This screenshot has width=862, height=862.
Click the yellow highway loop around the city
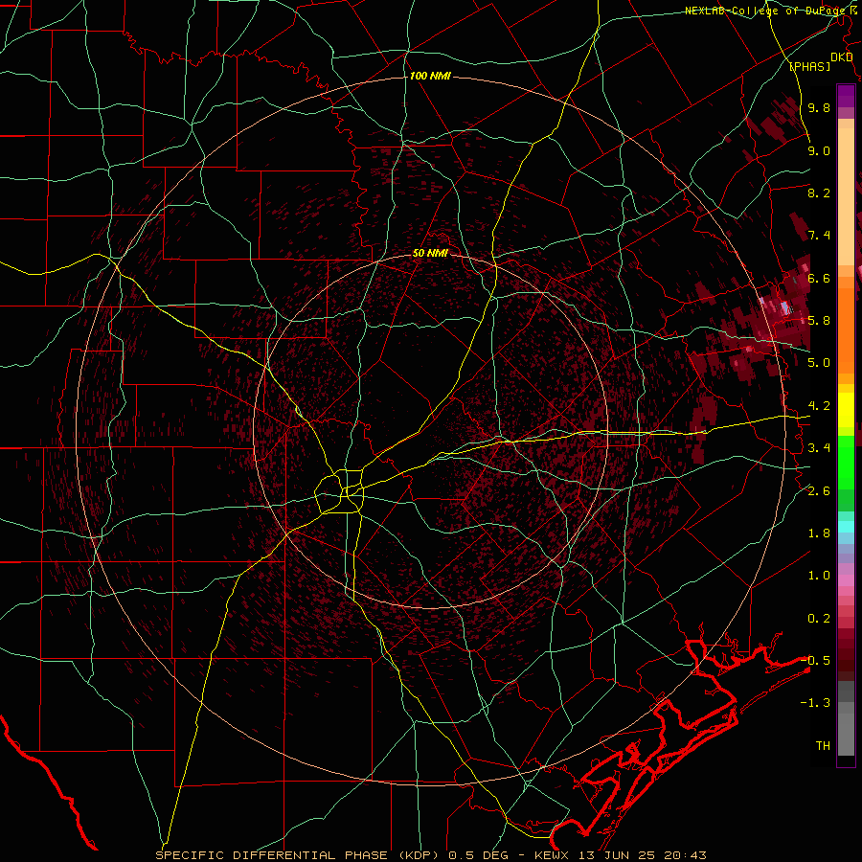339,491
